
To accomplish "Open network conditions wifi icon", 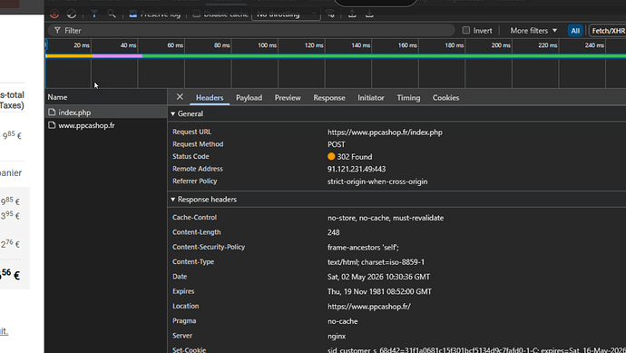I will coord(330,14).
